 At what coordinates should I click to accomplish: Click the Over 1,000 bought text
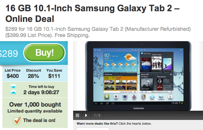point(35,105)
